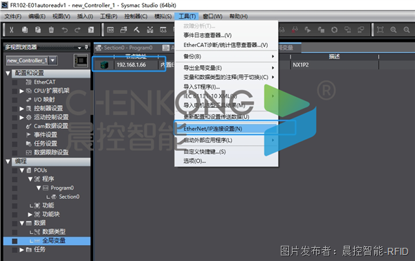
Task: Open the 控制器(C) menu
Action: coord(136,17)
